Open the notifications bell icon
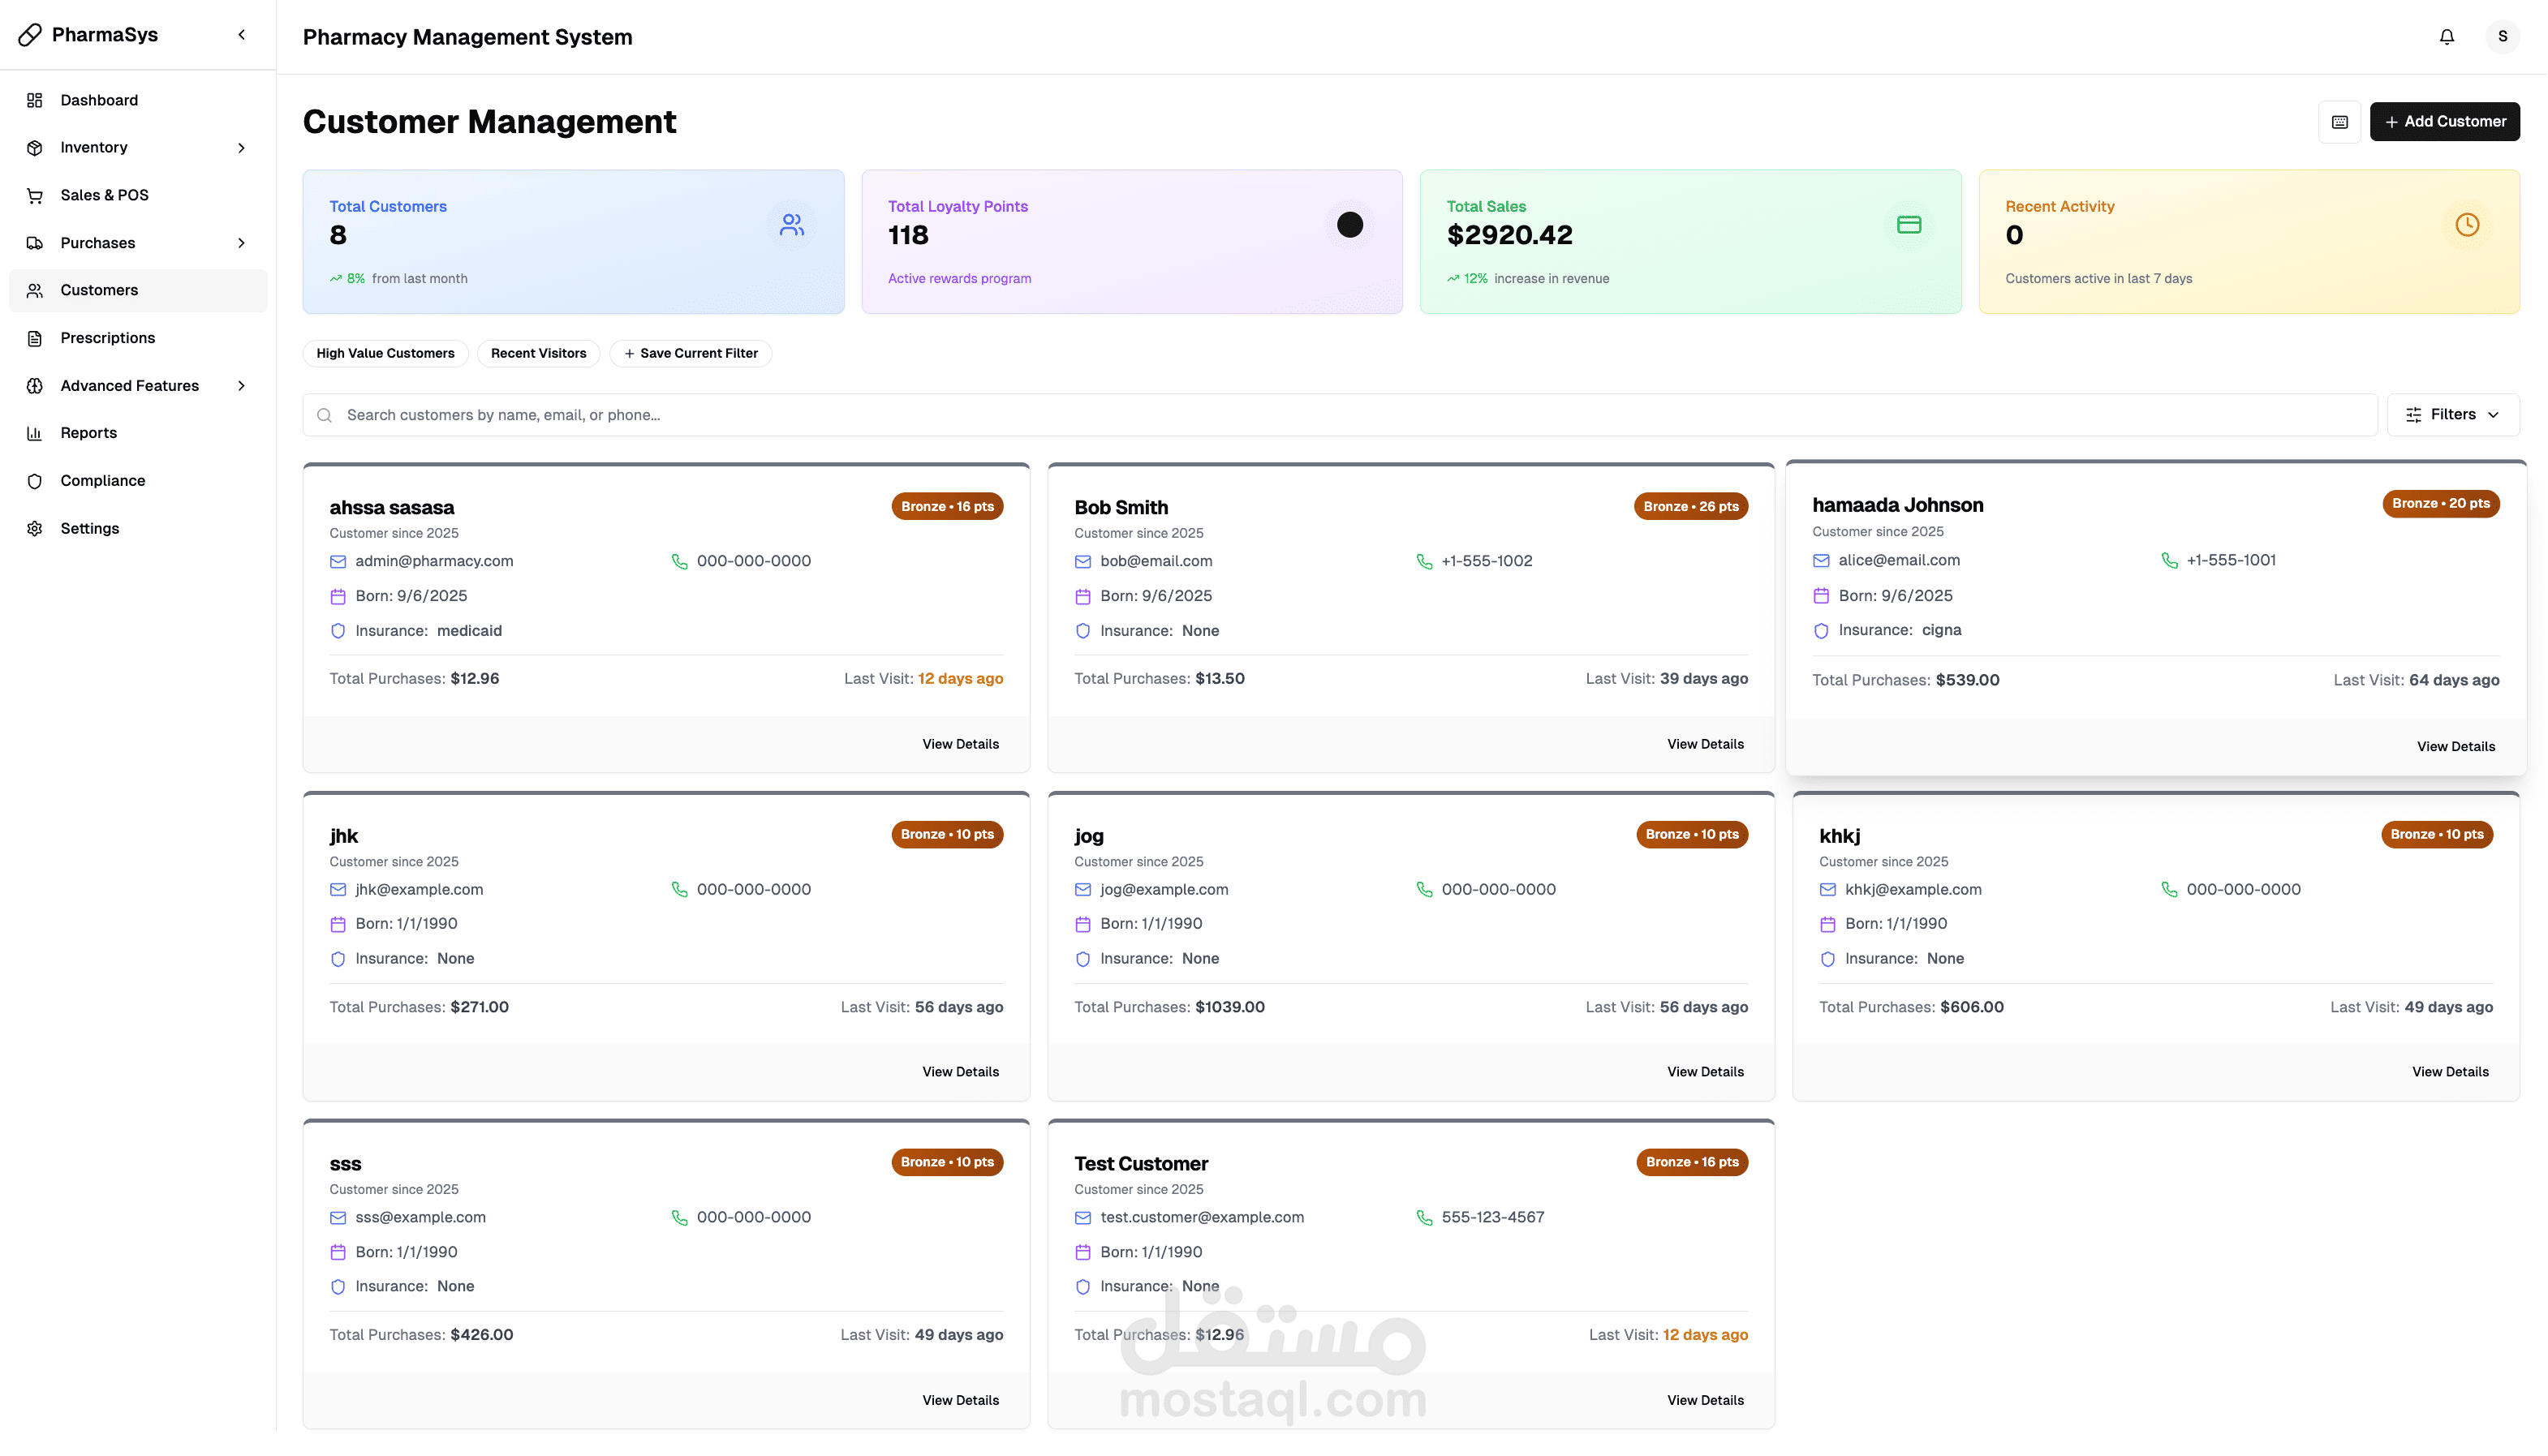Viewport: 2548px width, 1456px height. pyautogui.click(x=2446, y=37)
